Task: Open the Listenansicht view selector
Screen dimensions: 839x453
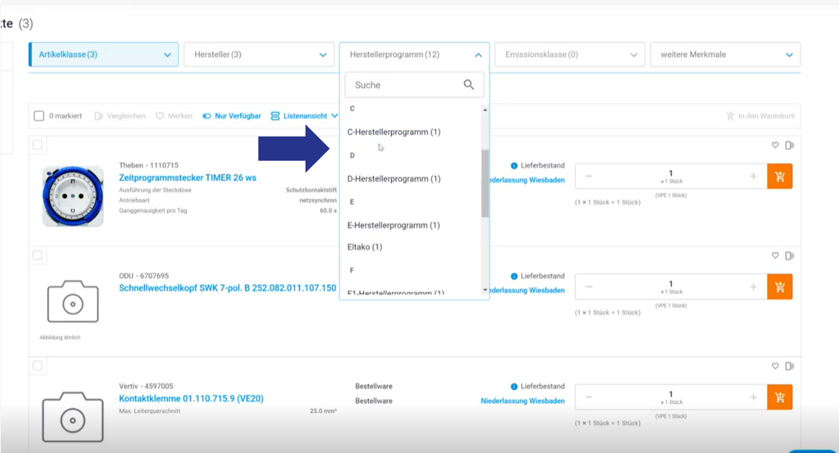Action: tap(304, 116)
